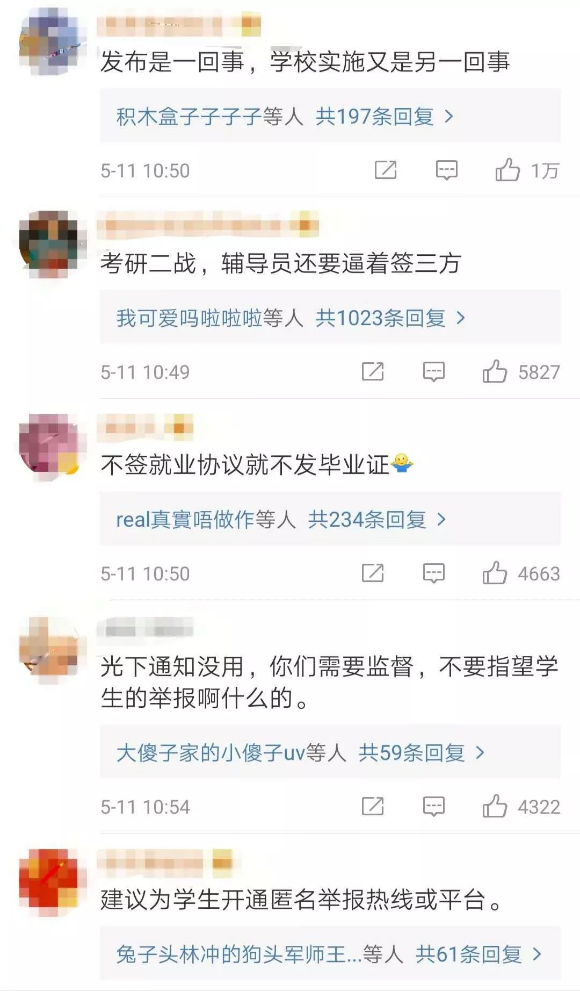The height and width of the screenshot is (991, 580).
Task: Tap the thumbs-up showing 1万 likes
Action: point(508,170)
